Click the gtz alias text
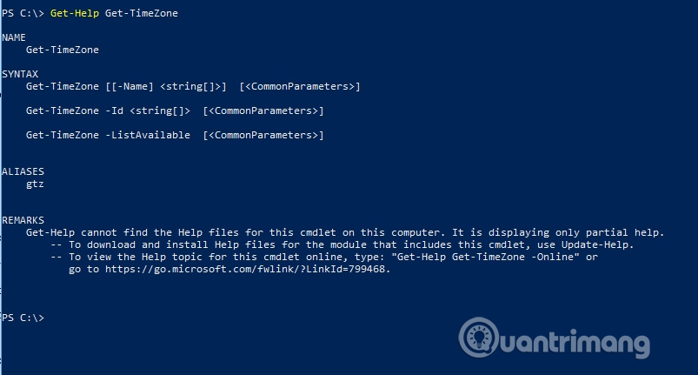 click(35, 184)
